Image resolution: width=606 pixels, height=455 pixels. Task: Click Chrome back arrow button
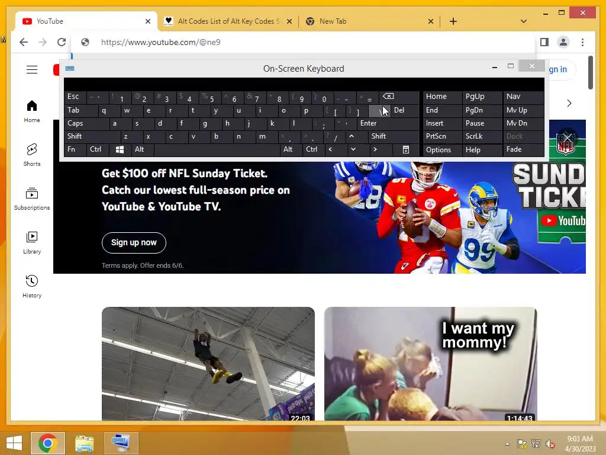pos(24,42)
